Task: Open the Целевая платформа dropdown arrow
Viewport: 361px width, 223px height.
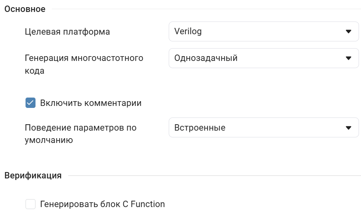Action: click(x=348, y=31)
